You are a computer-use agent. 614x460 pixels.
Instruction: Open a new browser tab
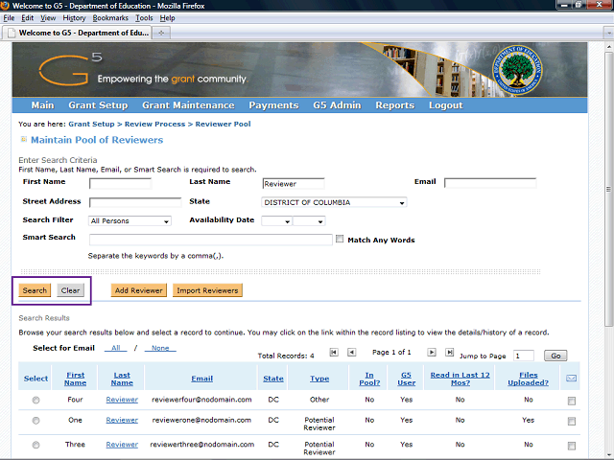(x=161, y=33)
